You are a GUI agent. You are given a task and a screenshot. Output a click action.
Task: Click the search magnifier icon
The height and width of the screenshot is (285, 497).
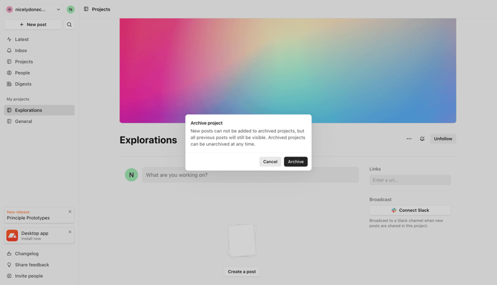(69, 25)
